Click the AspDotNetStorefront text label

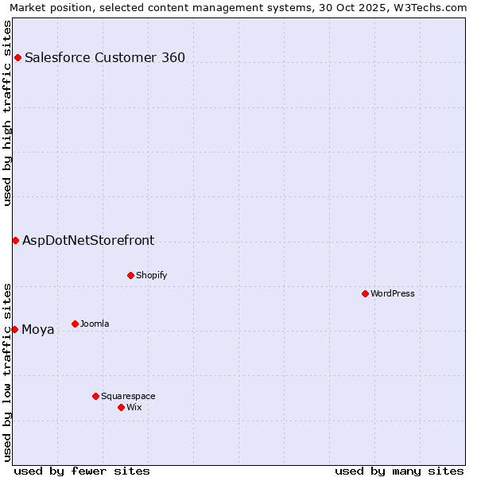[x=88, y=240]
